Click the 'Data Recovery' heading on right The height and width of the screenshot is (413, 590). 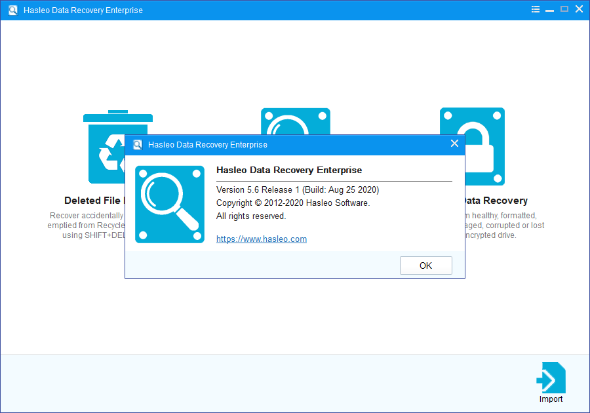pos(496,201)
